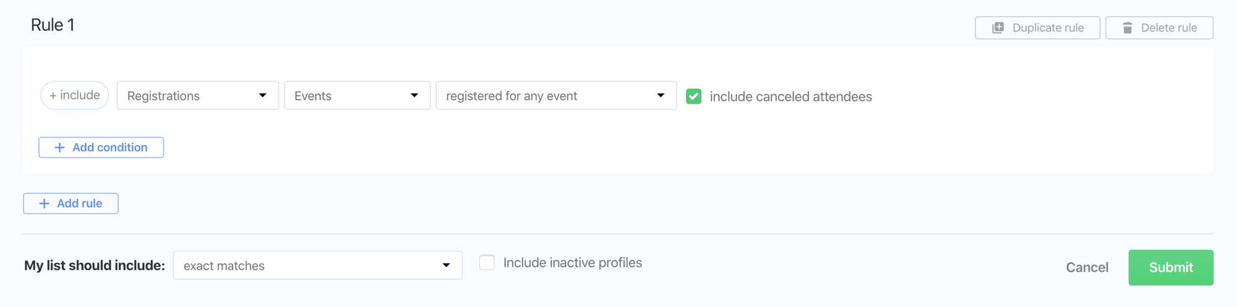This screenshot has height=307, width=1237.
Task: Click the 'My list should include' label
Action: pyautogui.click(x=95, y=266)
